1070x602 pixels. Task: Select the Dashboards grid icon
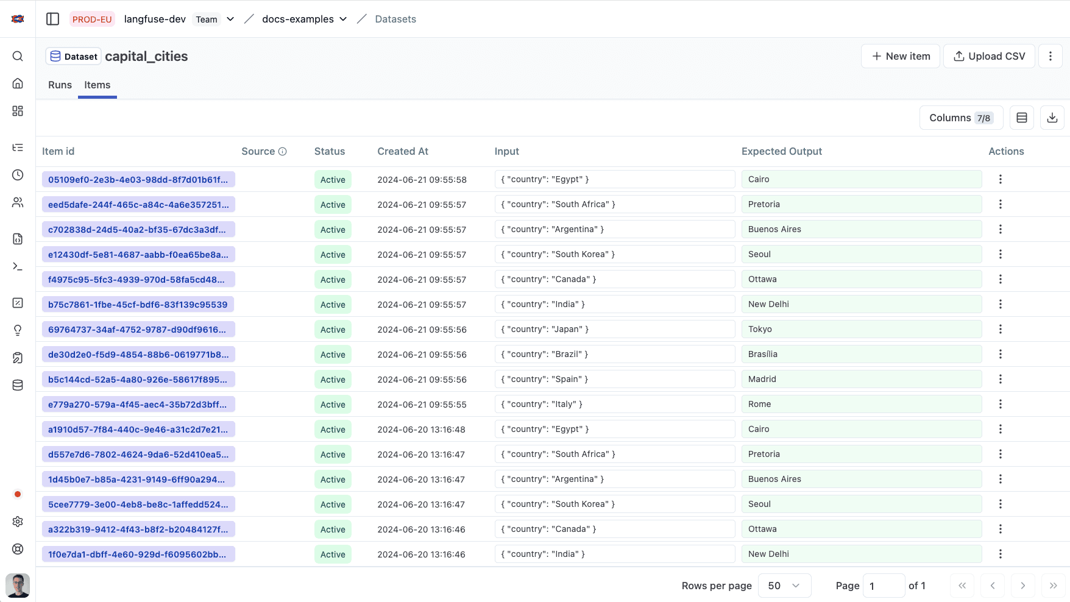pos(17,111)
